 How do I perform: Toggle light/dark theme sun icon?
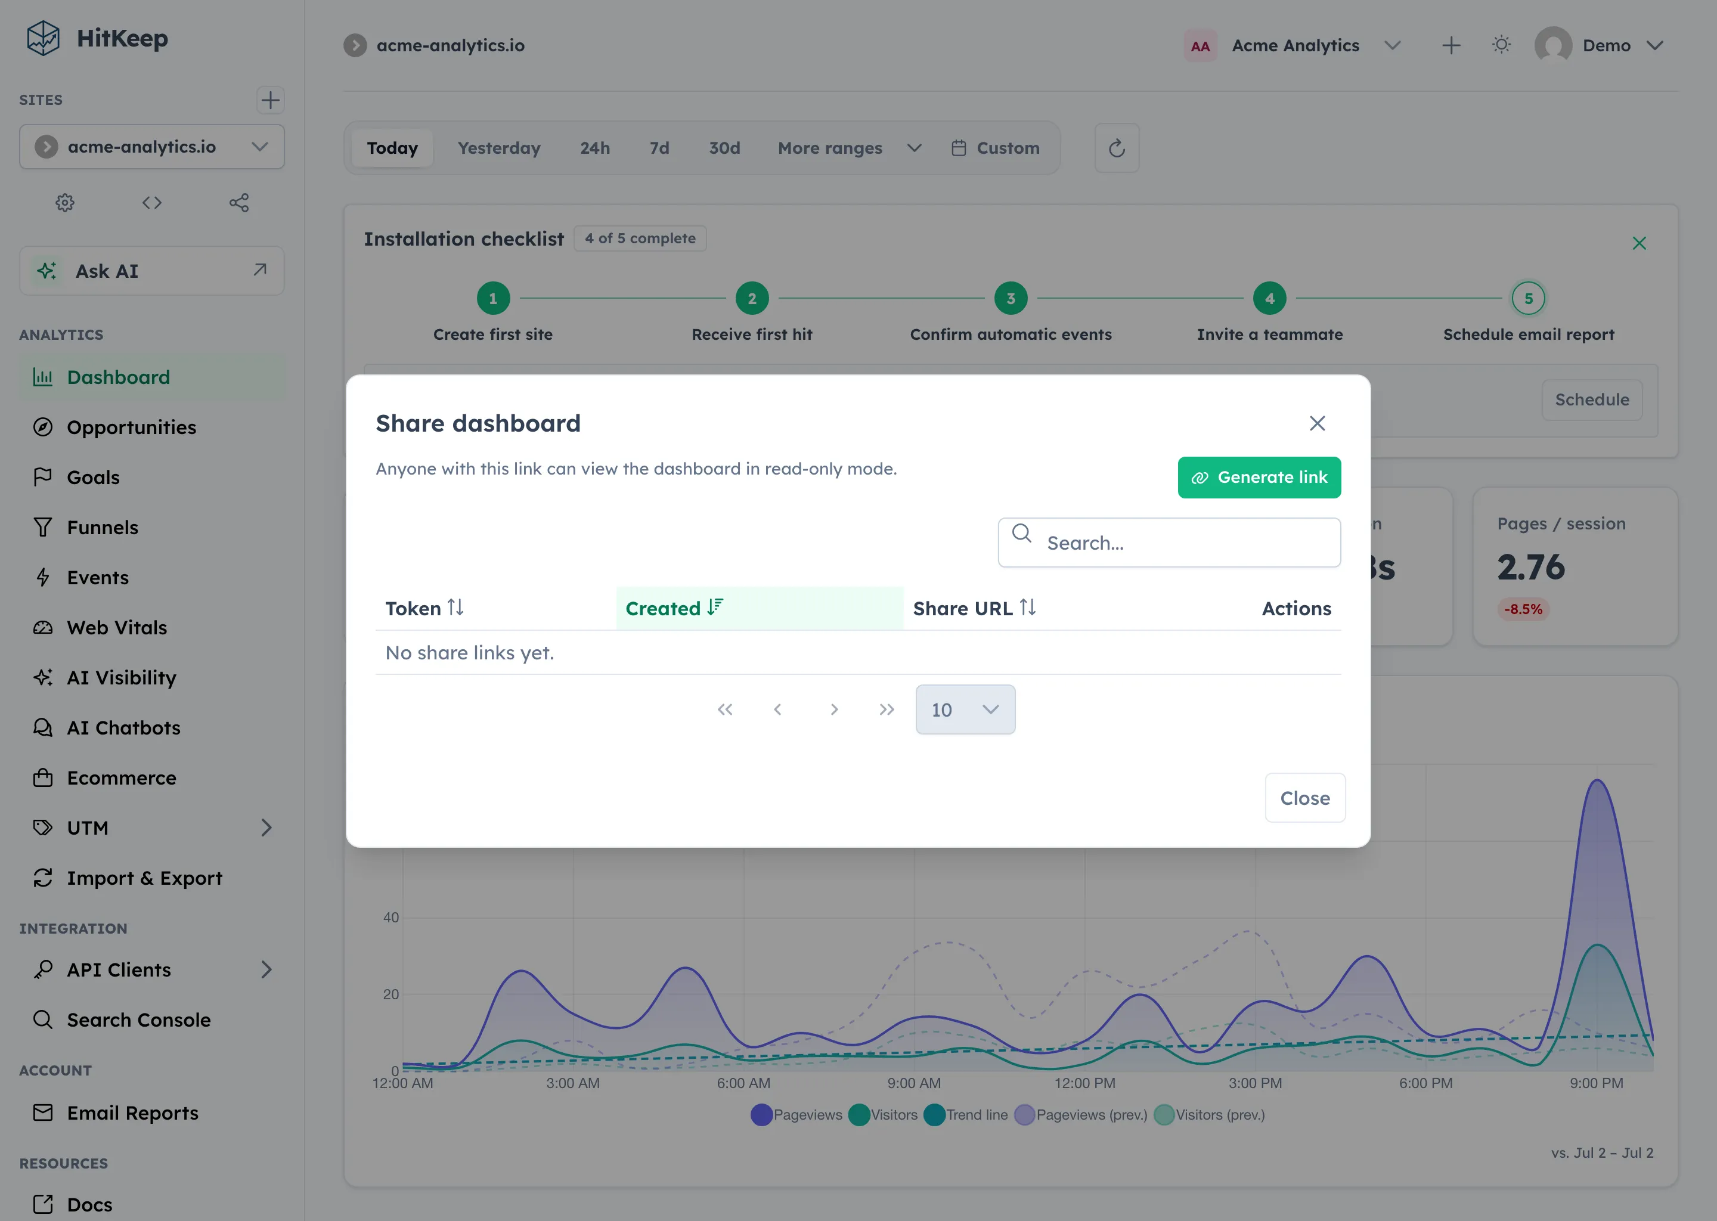[1501, 45]
